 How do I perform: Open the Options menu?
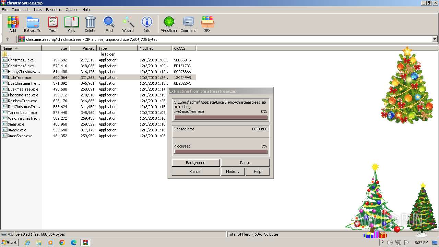coord(72,10)
